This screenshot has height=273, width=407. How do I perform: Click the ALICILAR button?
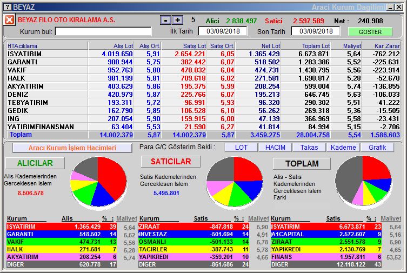(35, 163)
